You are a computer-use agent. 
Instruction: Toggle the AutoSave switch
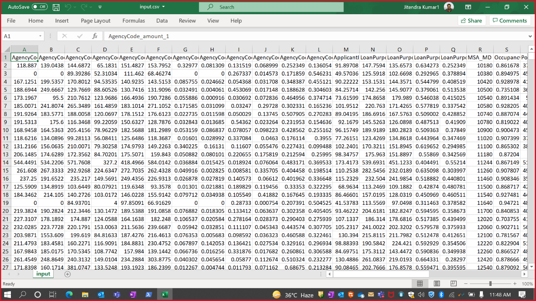40,7
